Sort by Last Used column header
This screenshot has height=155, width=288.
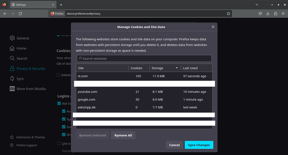[x=196, y=68]
